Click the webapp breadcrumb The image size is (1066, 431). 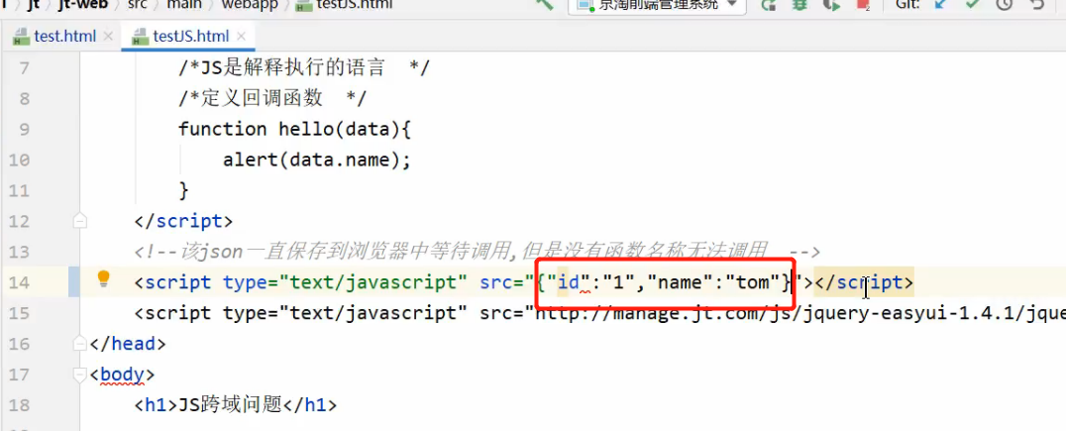[251, 4]
